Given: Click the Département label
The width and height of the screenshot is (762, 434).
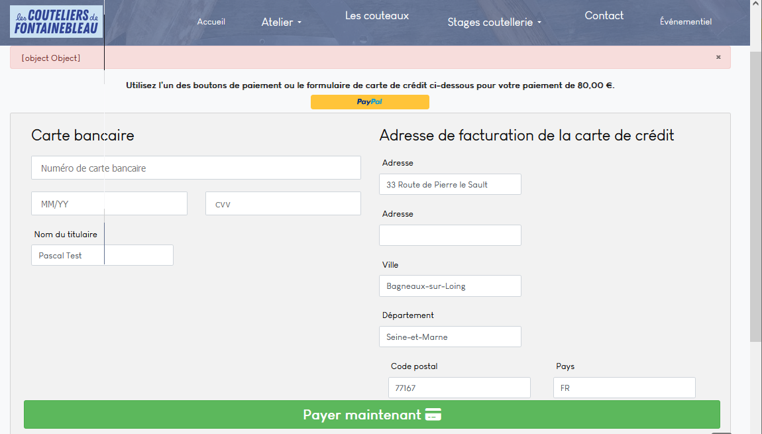Looking at the screenshot, I should pyautogui.click(x=408, y=315).
